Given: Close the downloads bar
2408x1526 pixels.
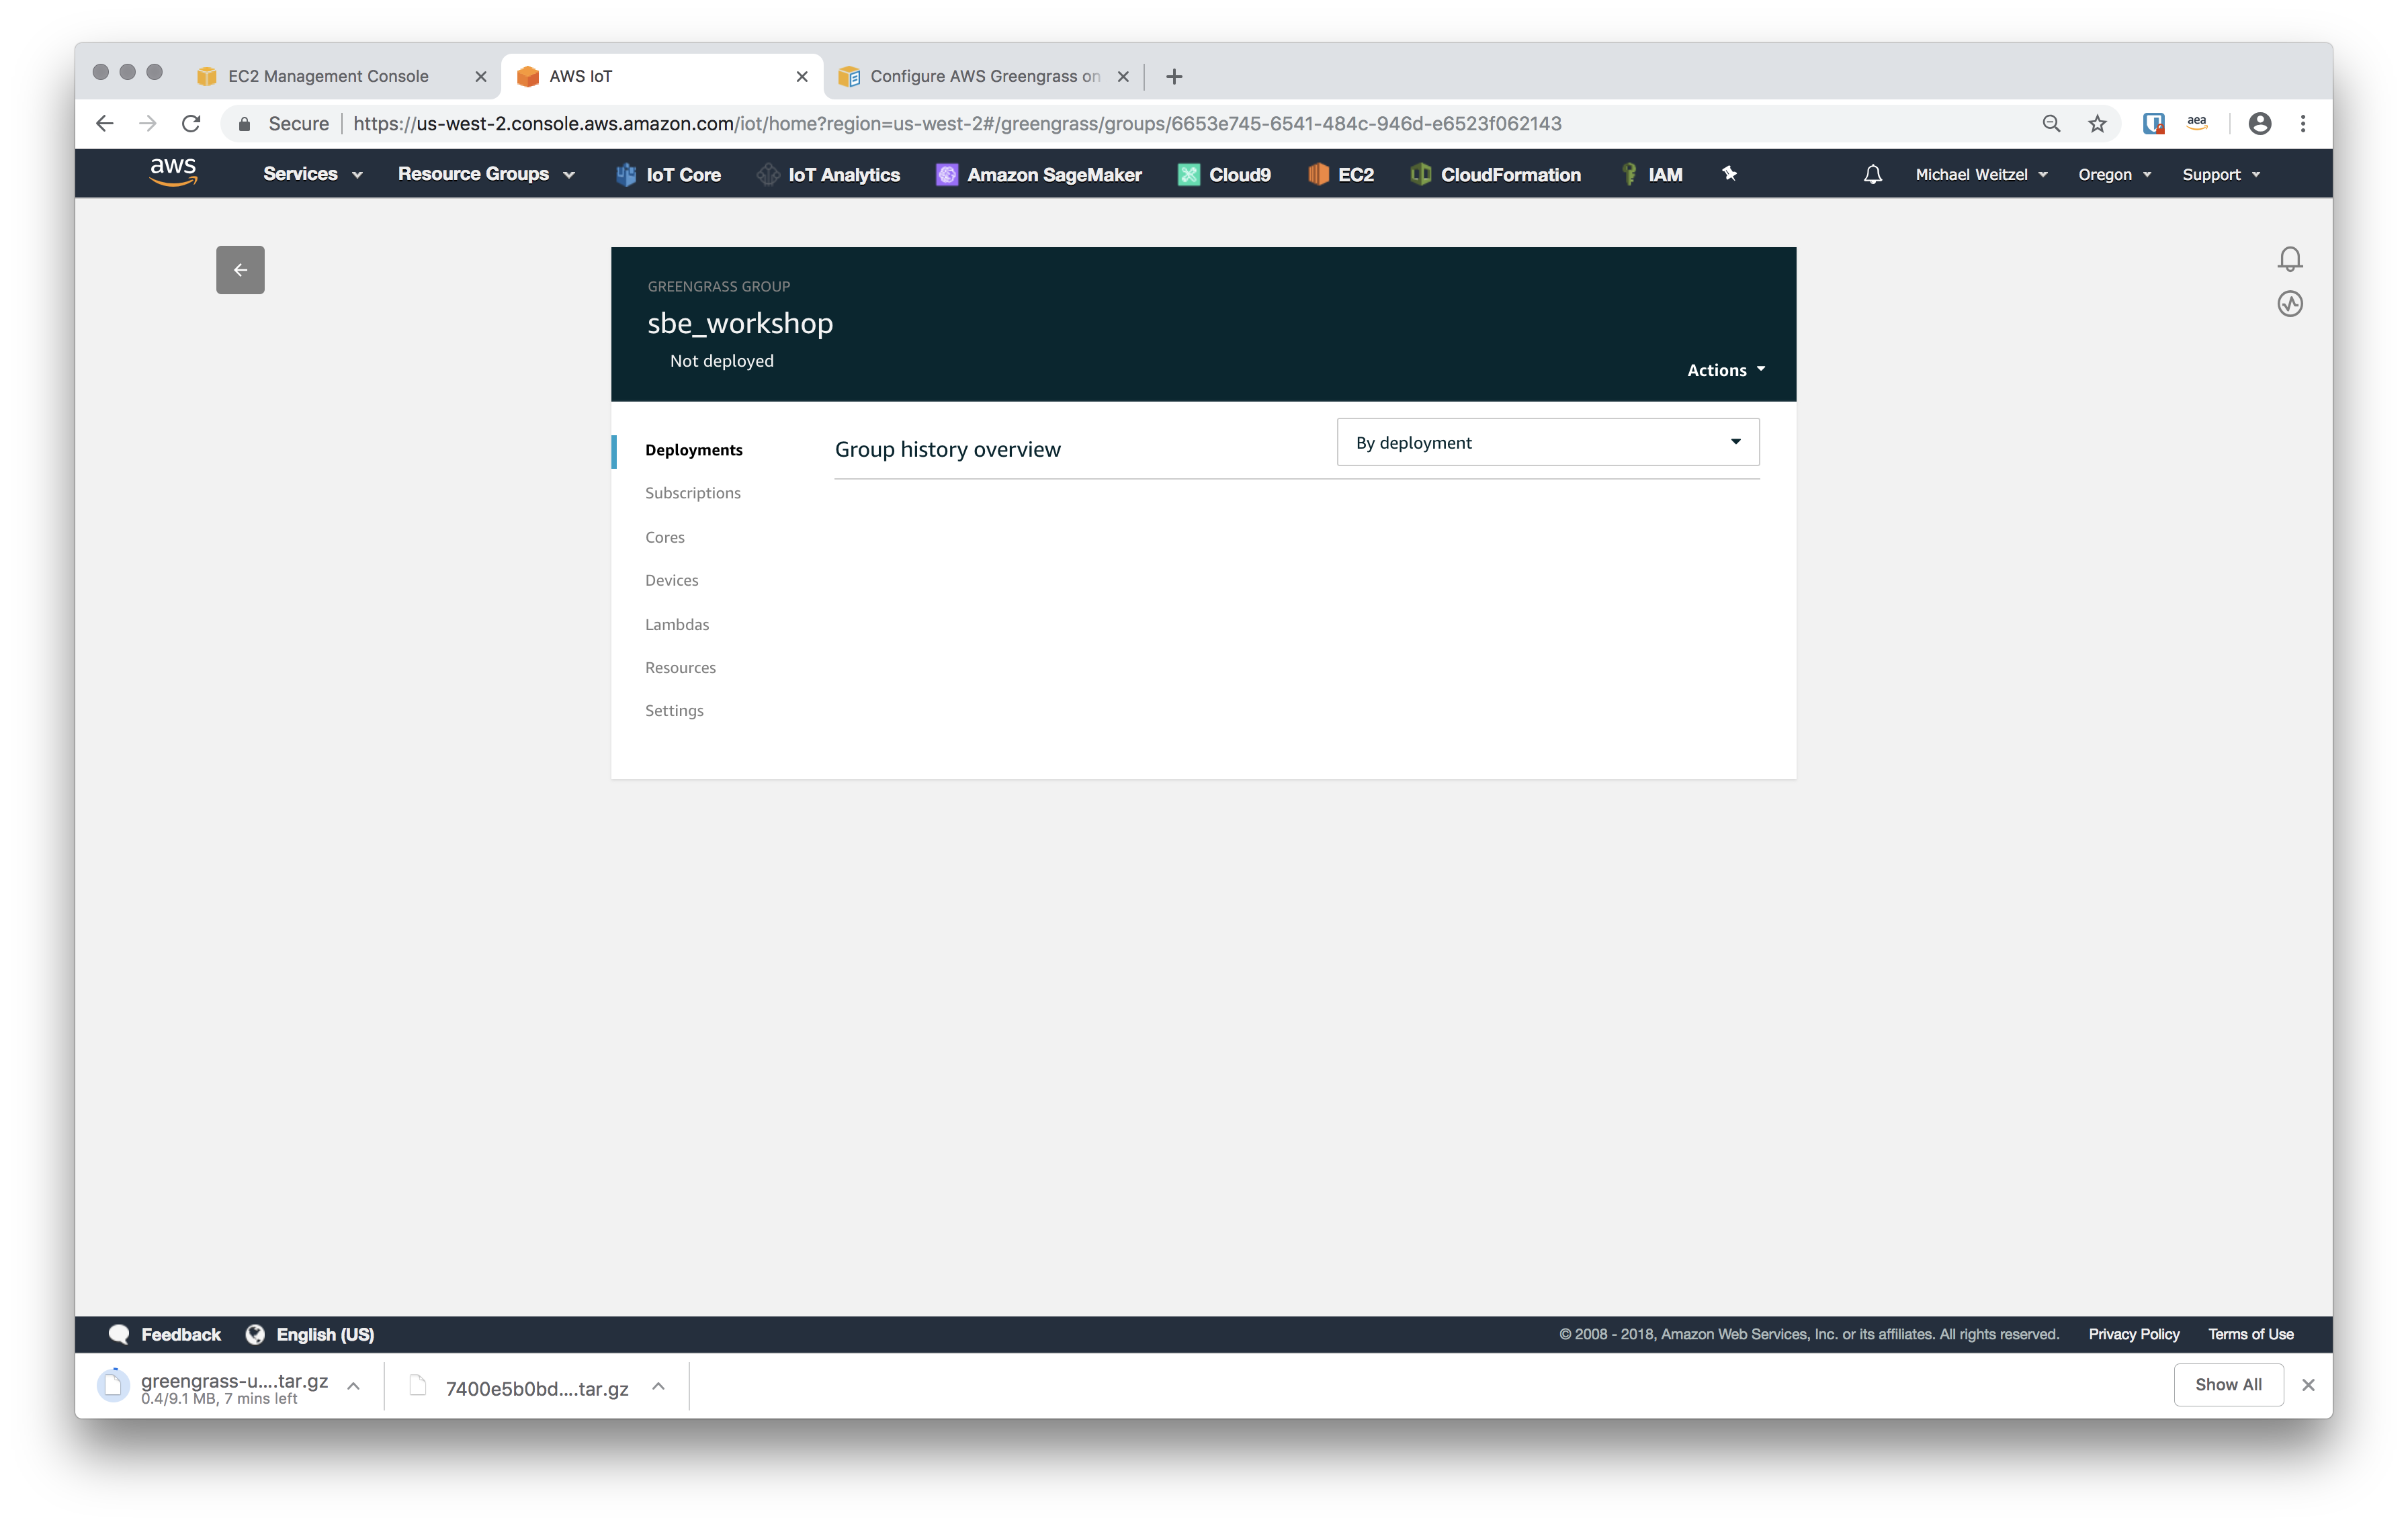Looking at the screenshot, I should click(x=2308, y=1385).
